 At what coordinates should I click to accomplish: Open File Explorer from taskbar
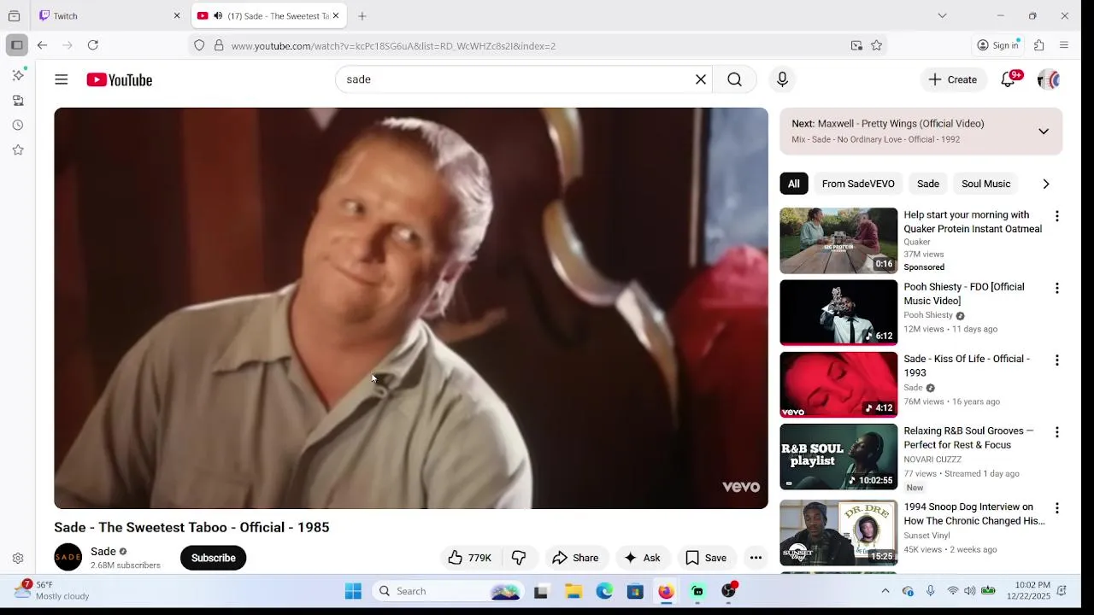pyautogui.click(x=573, y=591)
